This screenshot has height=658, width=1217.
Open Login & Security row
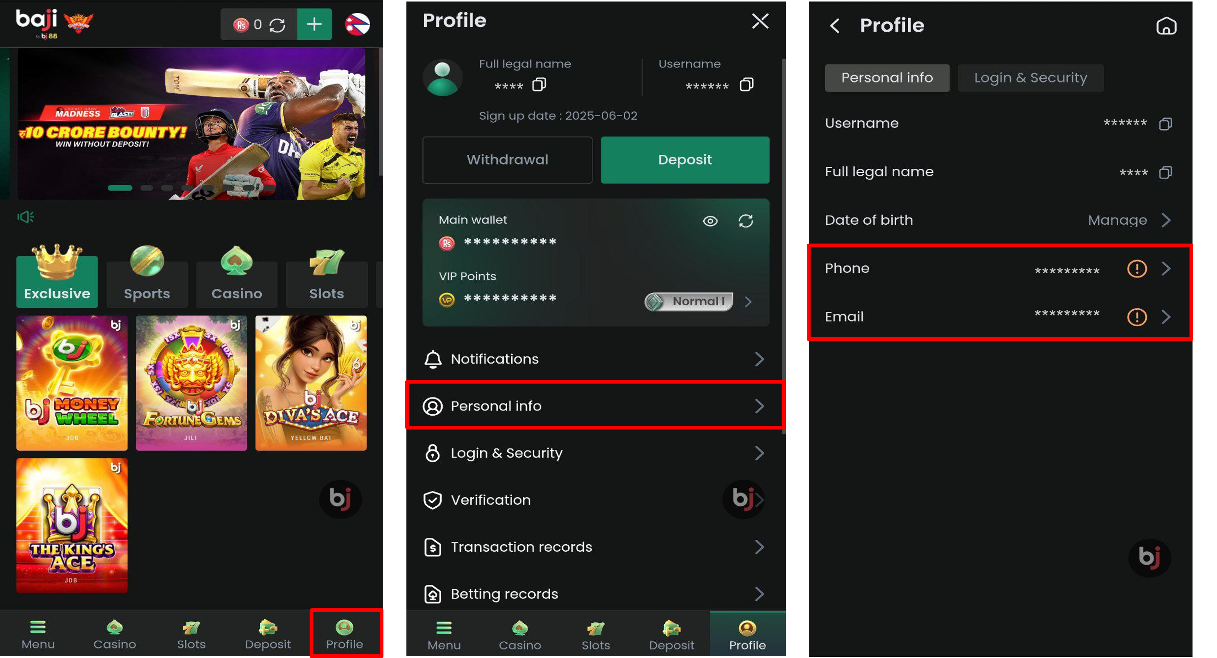(x=595, y=453)
